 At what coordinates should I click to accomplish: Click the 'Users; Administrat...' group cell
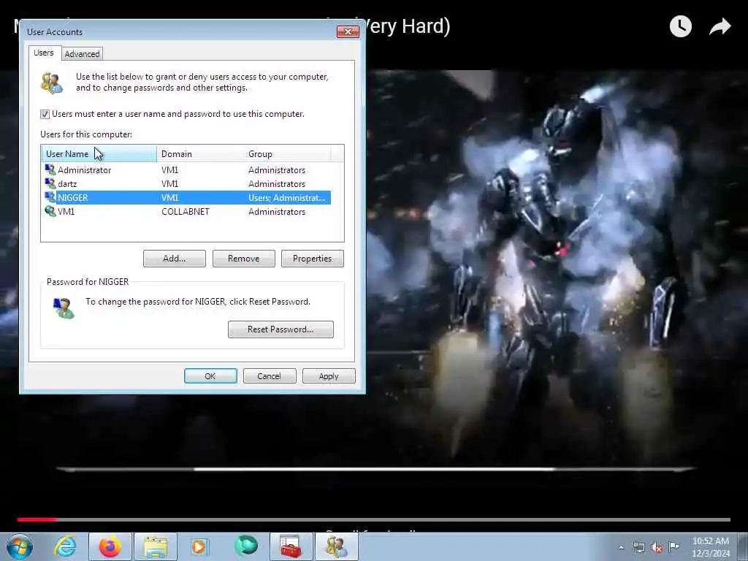(286, 197)
